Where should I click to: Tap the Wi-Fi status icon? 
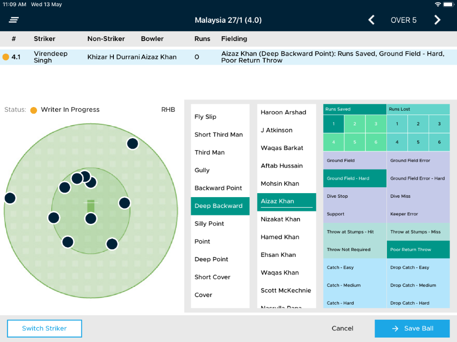437,4
